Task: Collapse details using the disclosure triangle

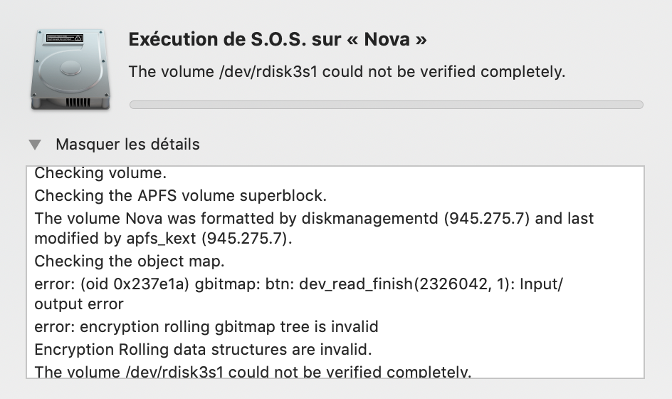Action: tap(34, 145)
